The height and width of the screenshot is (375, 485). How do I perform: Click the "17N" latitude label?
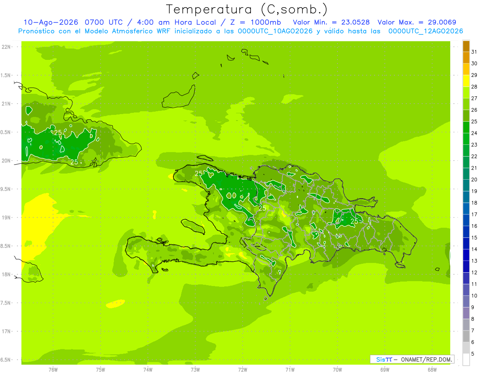coord(6,332)
